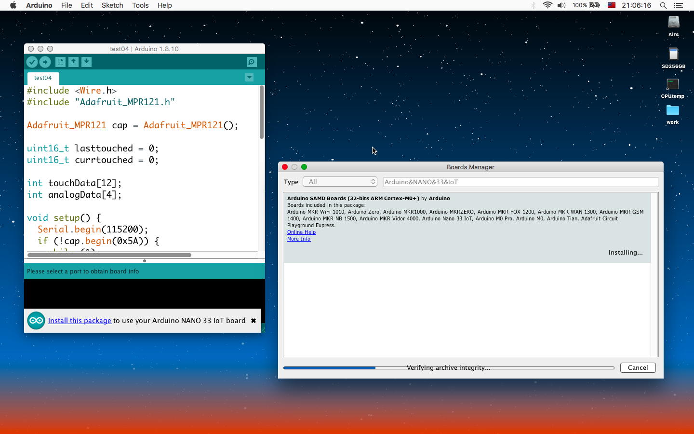The width and height of the screenshot is (694, 434).
Task: Click the Save sketch down-arrow icon
Action: (86, 62)
